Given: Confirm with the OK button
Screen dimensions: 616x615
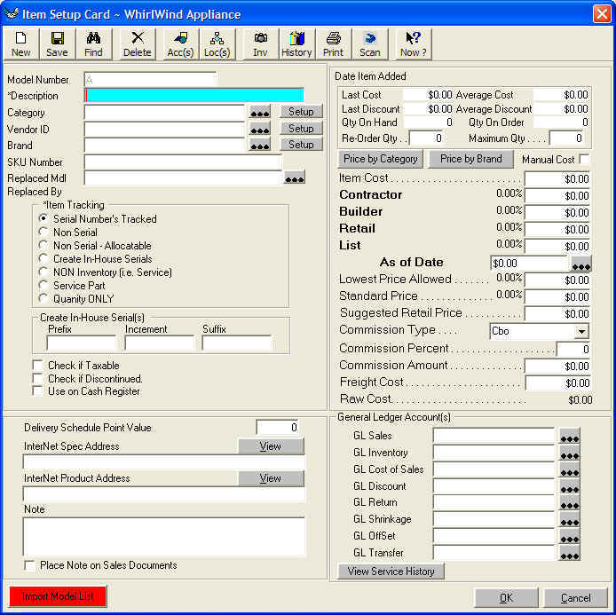Looking at the screenshot, I should [x=506, y=598].
